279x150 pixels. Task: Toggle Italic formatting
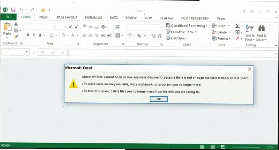pyautogui.click(x=34, y=35)
